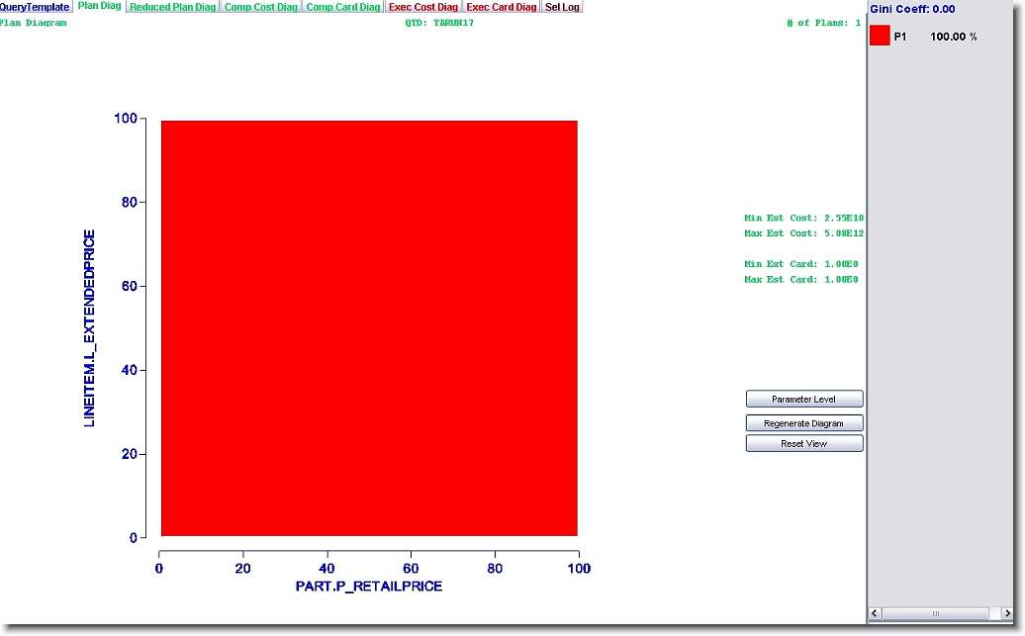Select the Plan Diag tab
The width and height of the screenshot is (1025, 636).
pos(99,7)
